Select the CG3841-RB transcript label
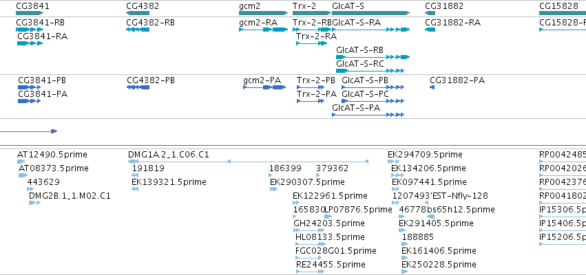This screenshot has width=586, height=275. 41,23
